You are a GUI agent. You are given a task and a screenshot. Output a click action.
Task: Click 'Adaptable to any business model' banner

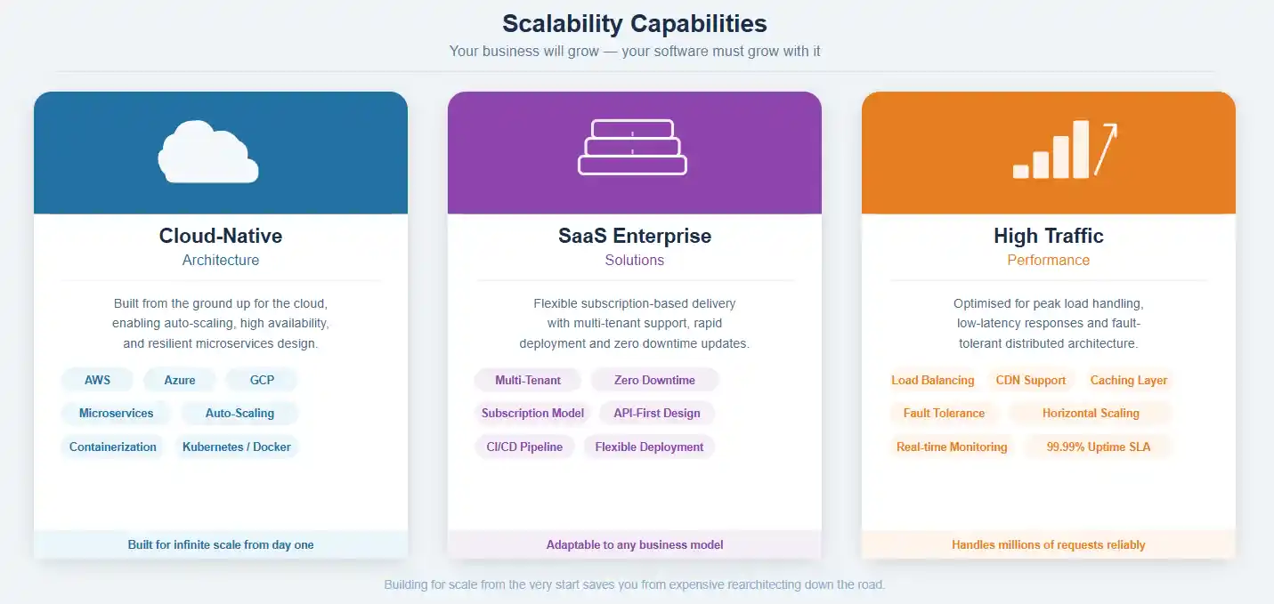(x=634, y=544)
